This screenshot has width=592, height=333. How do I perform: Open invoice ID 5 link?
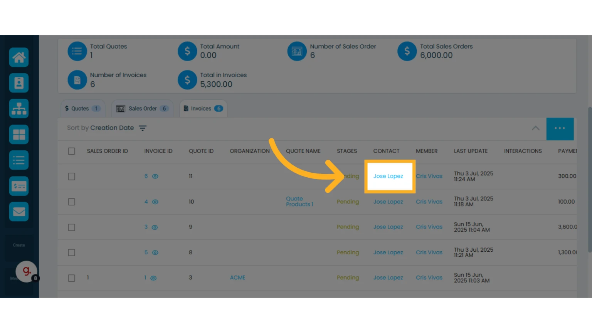coord(146,252)
